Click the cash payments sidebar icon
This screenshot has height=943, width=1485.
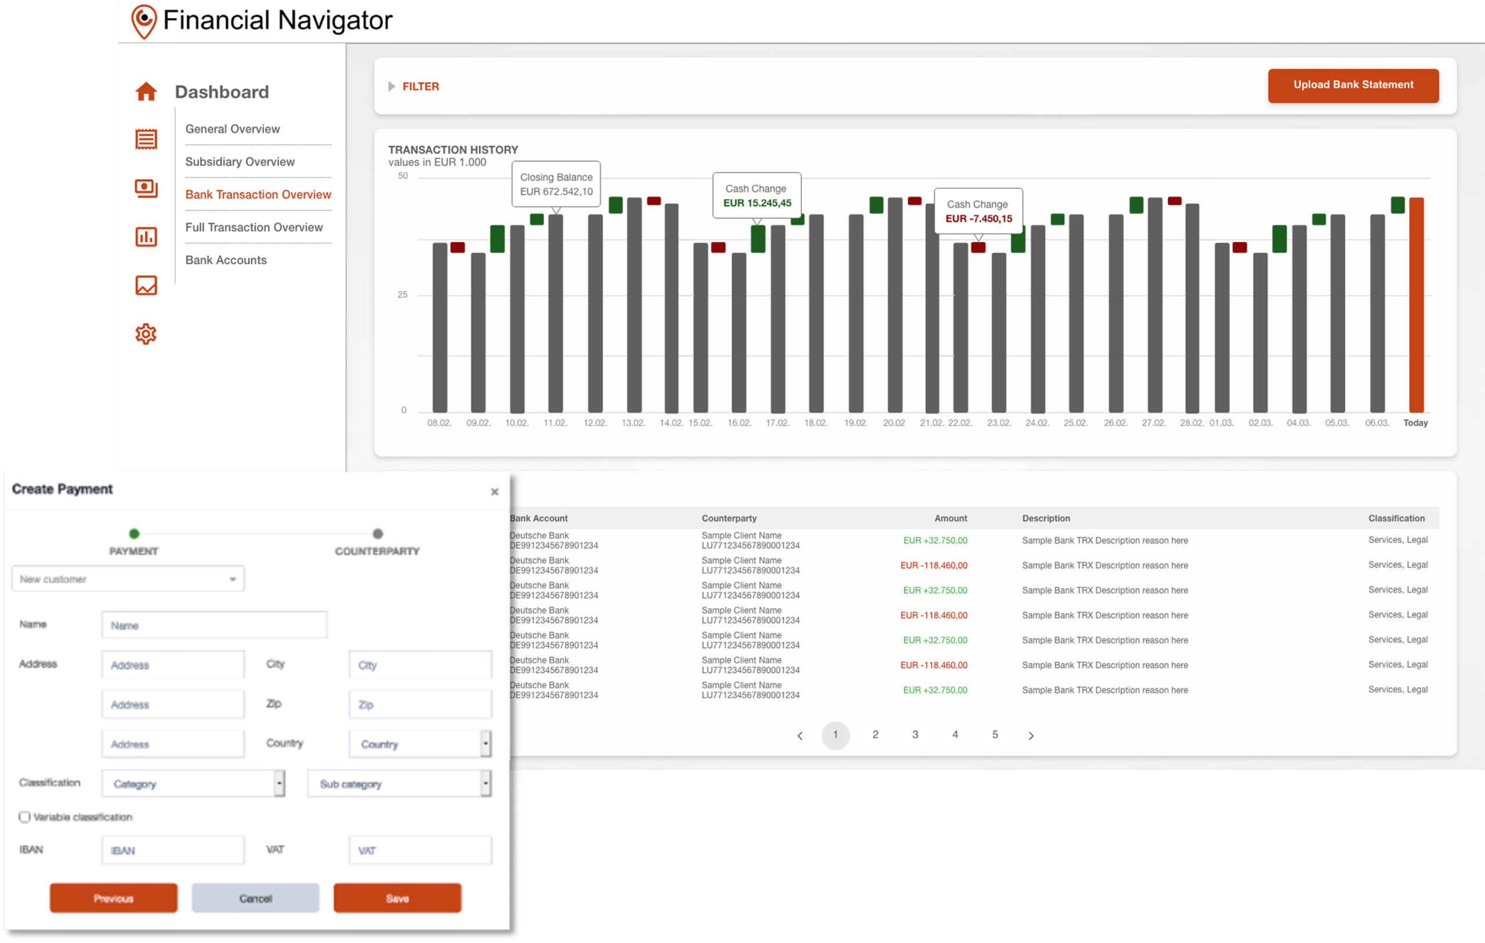(146, 188)
